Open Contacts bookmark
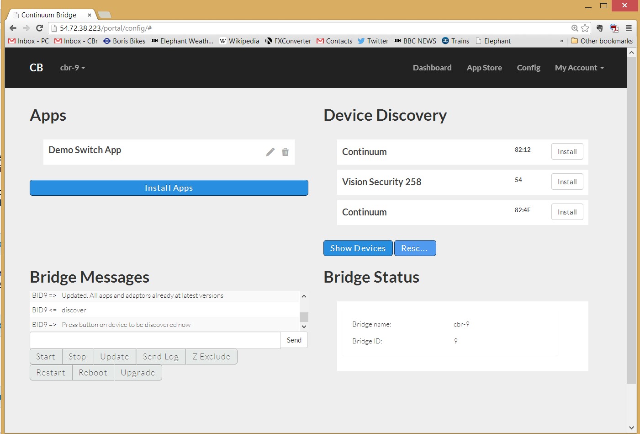Viewport: 640px width, 434px height. point(334,41)
